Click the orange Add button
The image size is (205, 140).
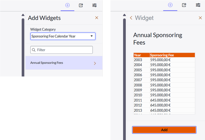coord(164,130)
